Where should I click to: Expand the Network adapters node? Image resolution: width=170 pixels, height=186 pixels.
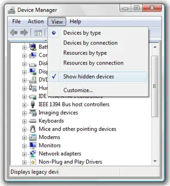pyautogui.click(x=24, y=154)
